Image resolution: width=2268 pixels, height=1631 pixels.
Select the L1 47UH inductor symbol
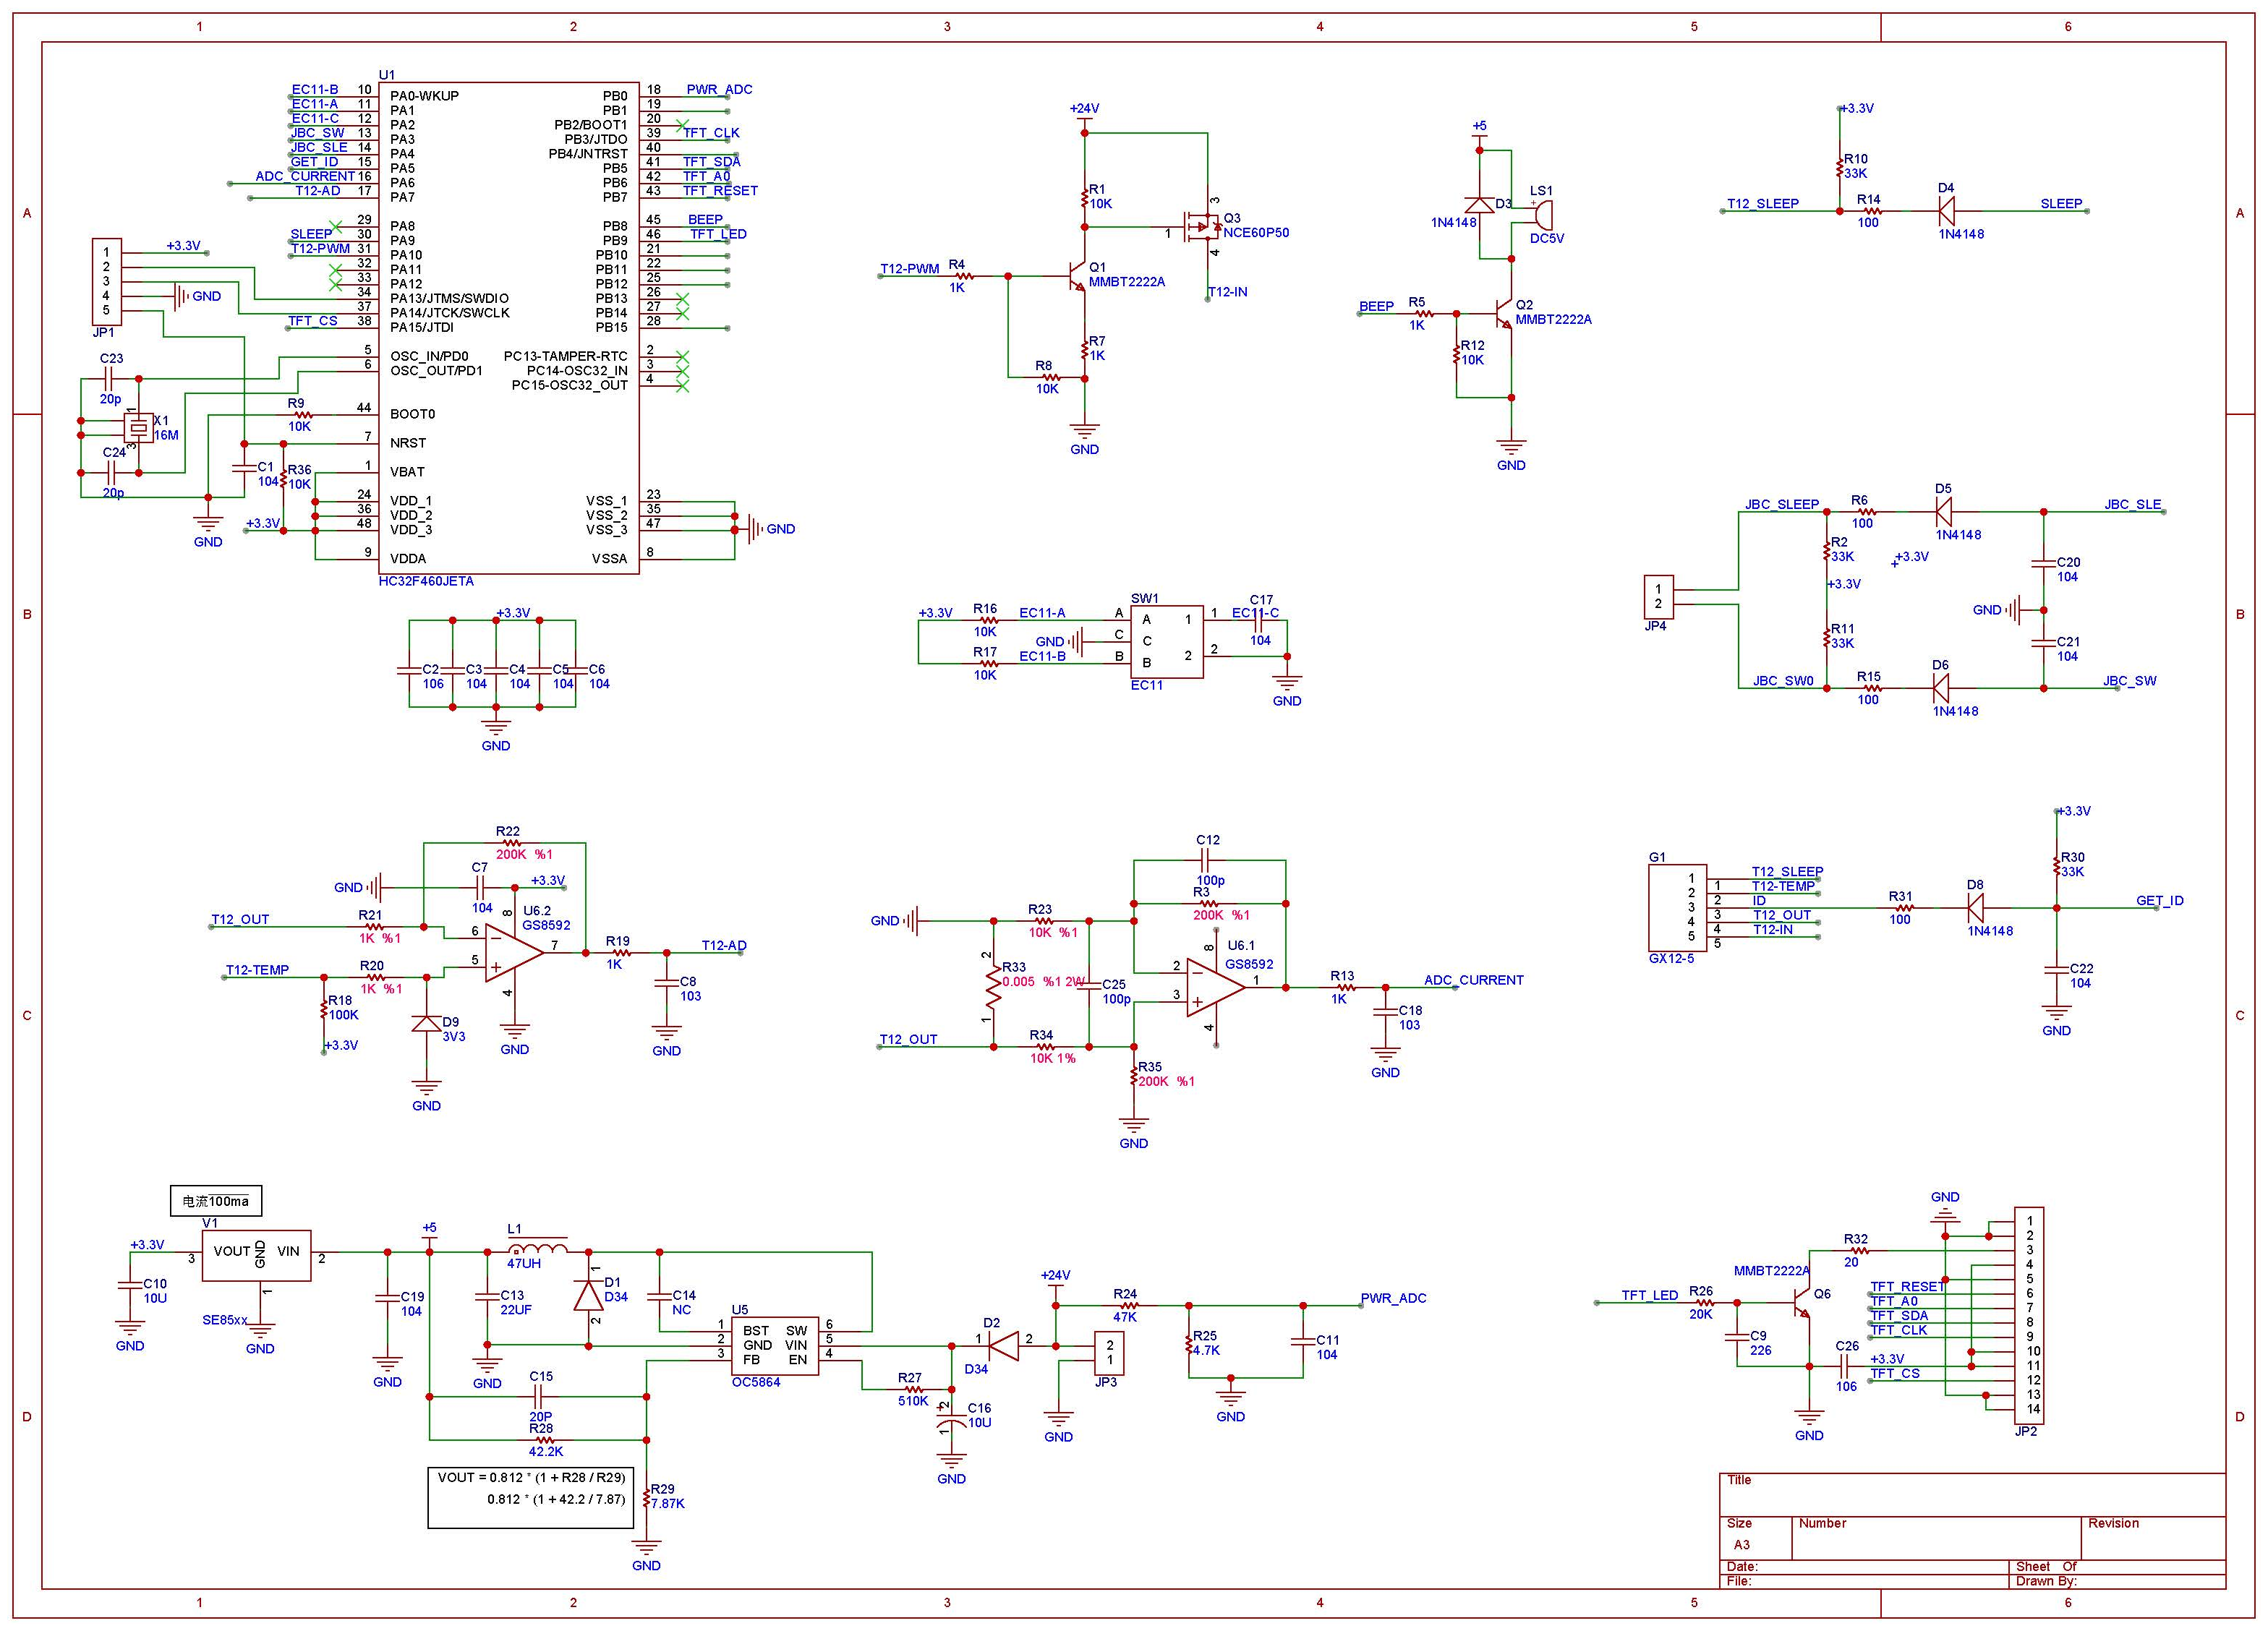539,1249
